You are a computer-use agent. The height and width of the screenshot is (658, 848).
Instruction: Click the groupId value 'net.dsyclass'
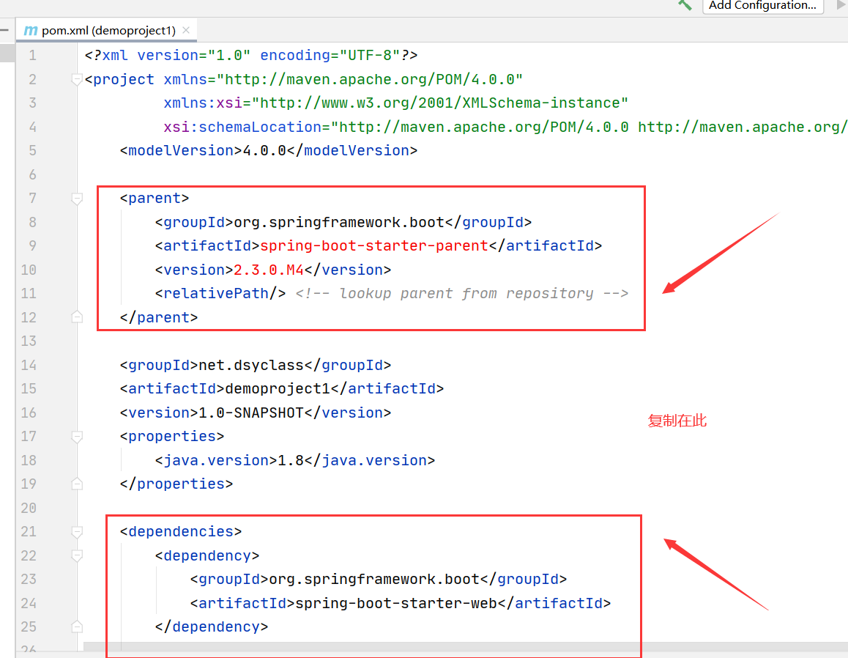[251, 365]
